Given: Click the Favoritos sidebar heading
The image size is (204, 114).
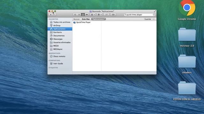Looking at the screenshot, I should click(54, 19).
